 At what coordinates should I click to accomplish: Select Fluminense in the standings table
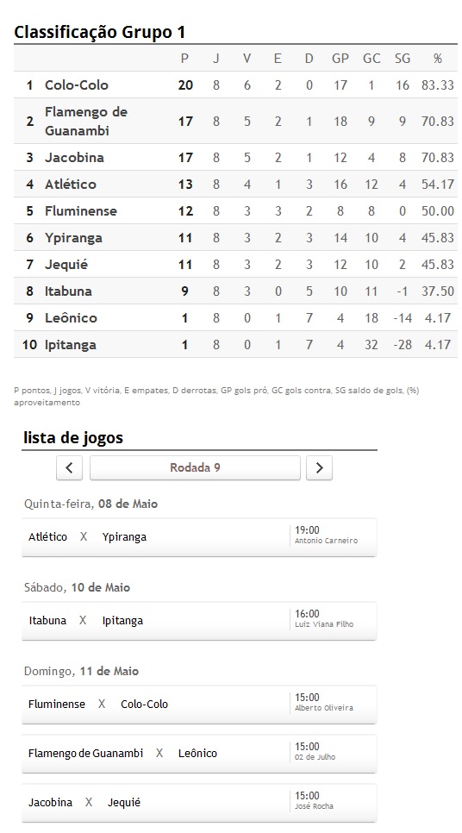pyautogui.click(x=81, y=211)
